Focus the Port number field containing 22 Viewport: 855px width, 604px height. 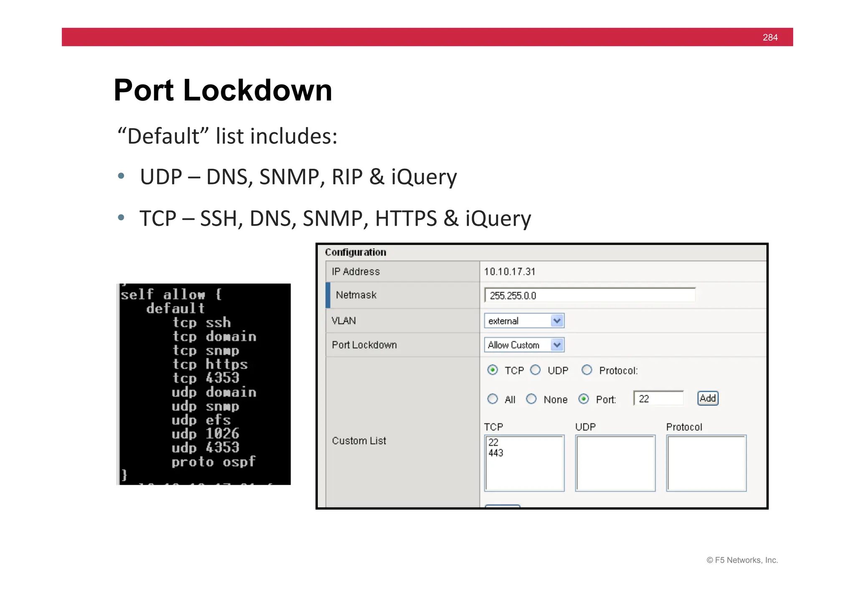658,399
